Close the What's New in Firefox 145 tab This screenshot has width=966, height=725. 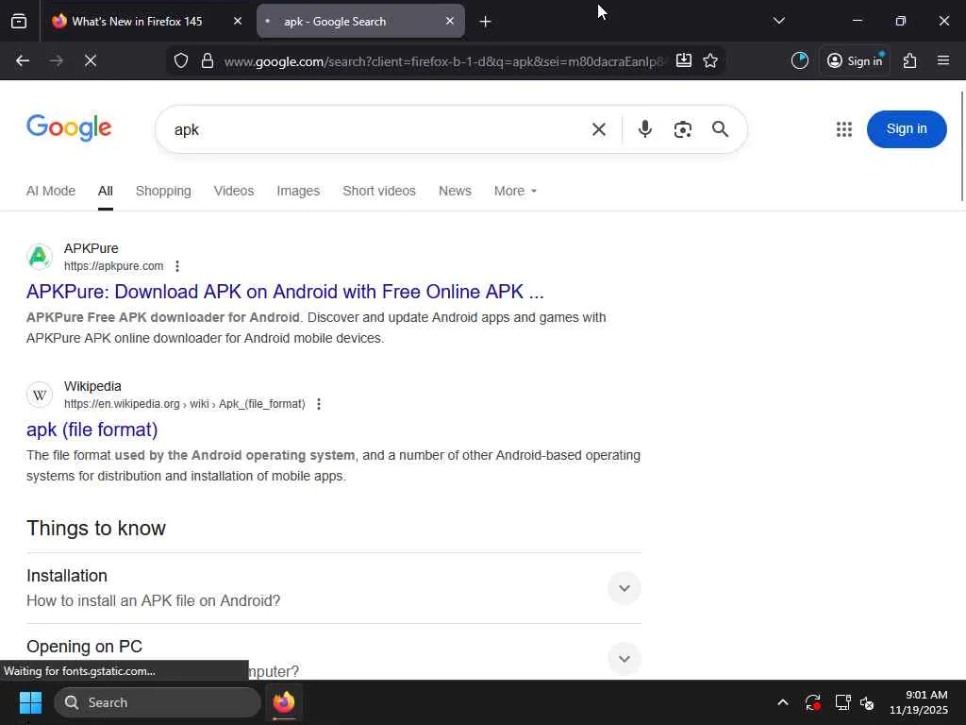(x=238, y=21)
